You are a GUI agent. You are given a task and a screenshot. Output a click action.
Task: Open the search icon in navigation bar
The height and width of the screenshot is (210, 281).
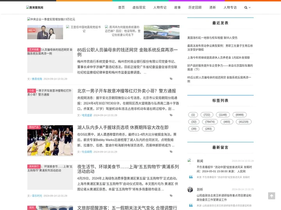point(246,7)
